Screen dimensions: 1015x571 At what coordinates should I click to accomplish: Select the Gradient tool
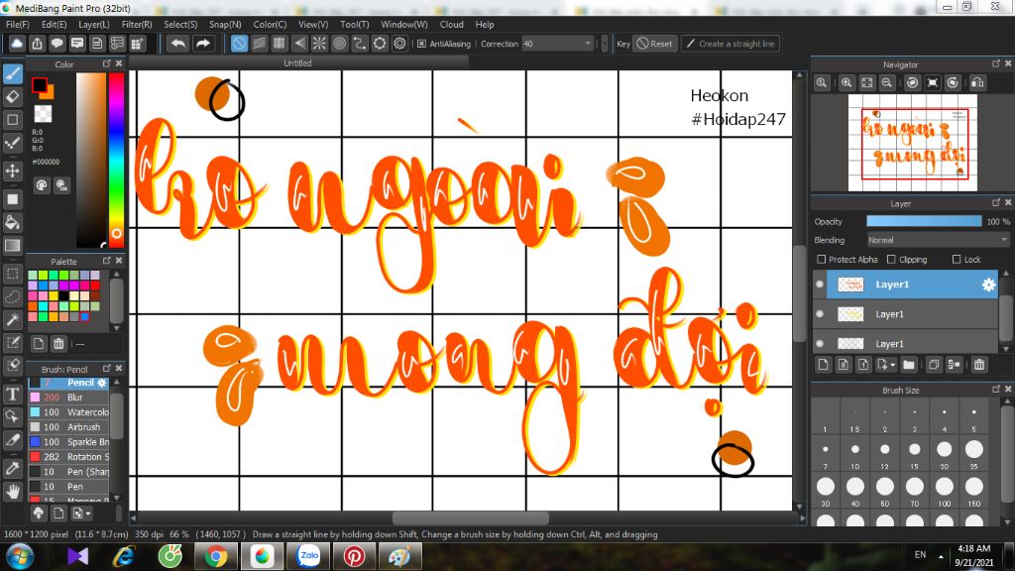(12, 246)
